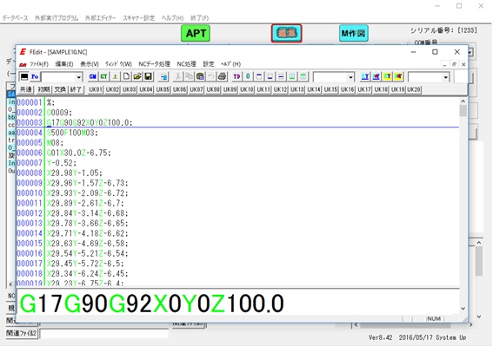493x346 pixels.
Task: Open ファイル(F) menu in FEdit
Action: [39, 64]
